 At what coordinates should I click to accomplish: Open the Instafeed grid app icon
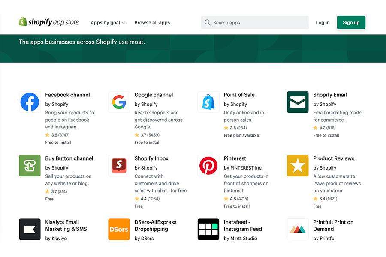click(208, 229)
